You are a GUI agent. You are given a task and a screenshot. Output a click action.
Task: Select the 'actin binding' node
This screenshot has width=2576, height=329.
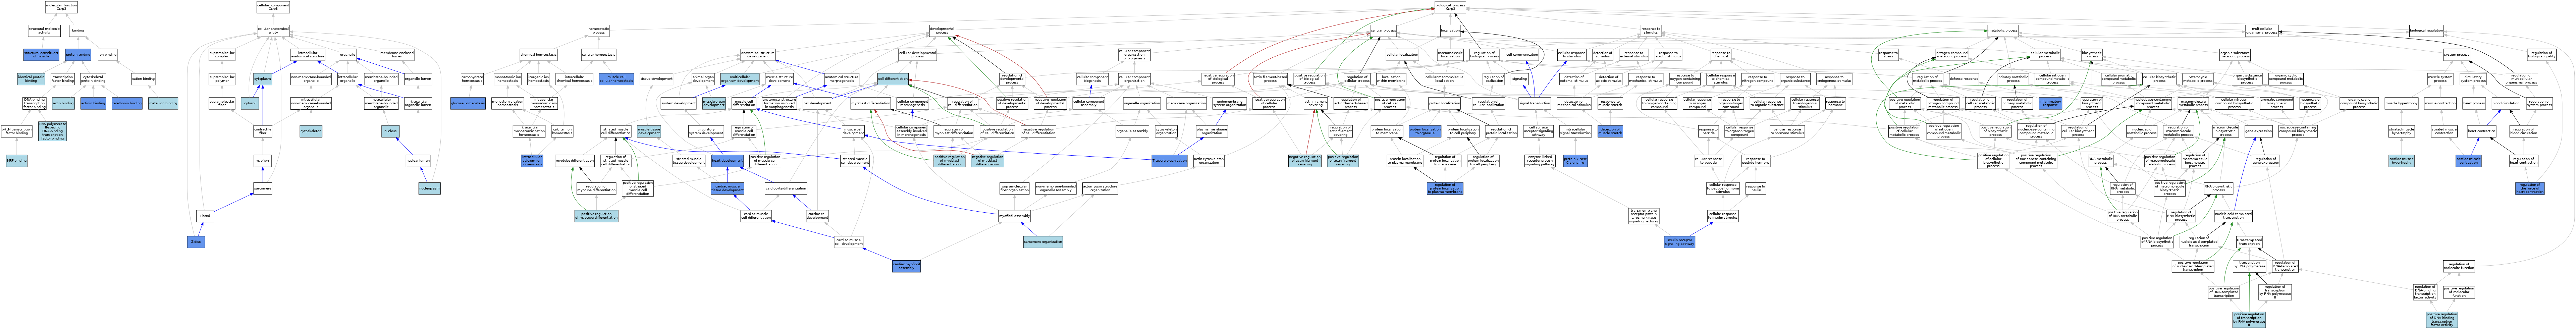[63, 103]
